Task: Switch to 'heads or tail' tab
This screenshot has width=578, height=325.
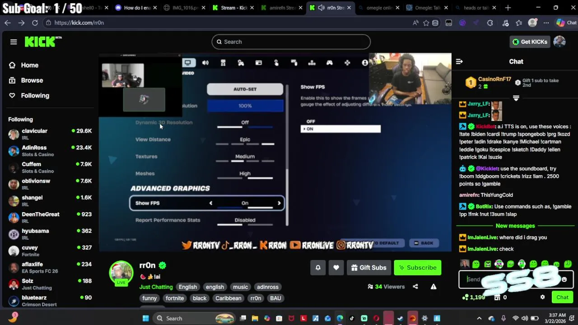Action: [x=475, y=8]
